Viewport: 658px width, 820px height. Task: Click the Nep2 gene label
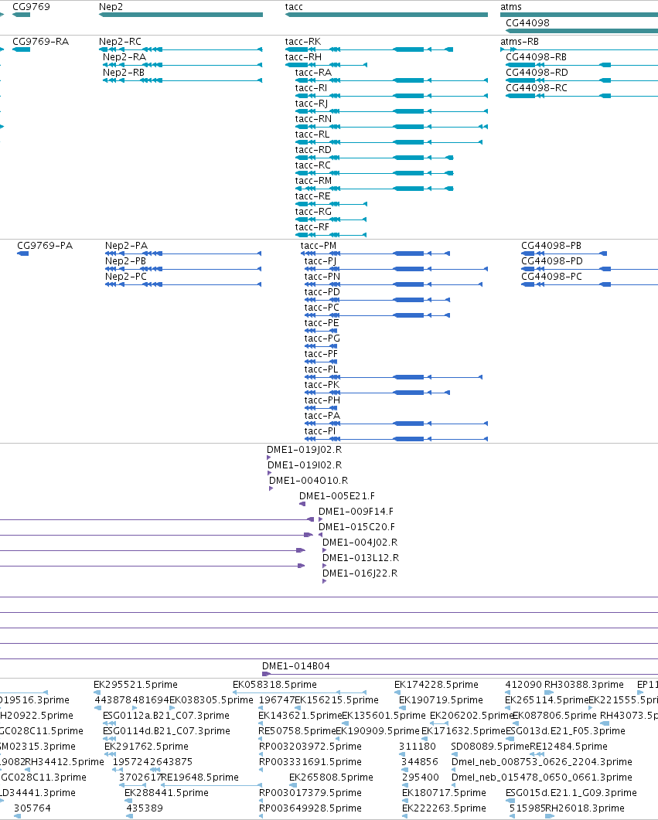pos(111,7)
